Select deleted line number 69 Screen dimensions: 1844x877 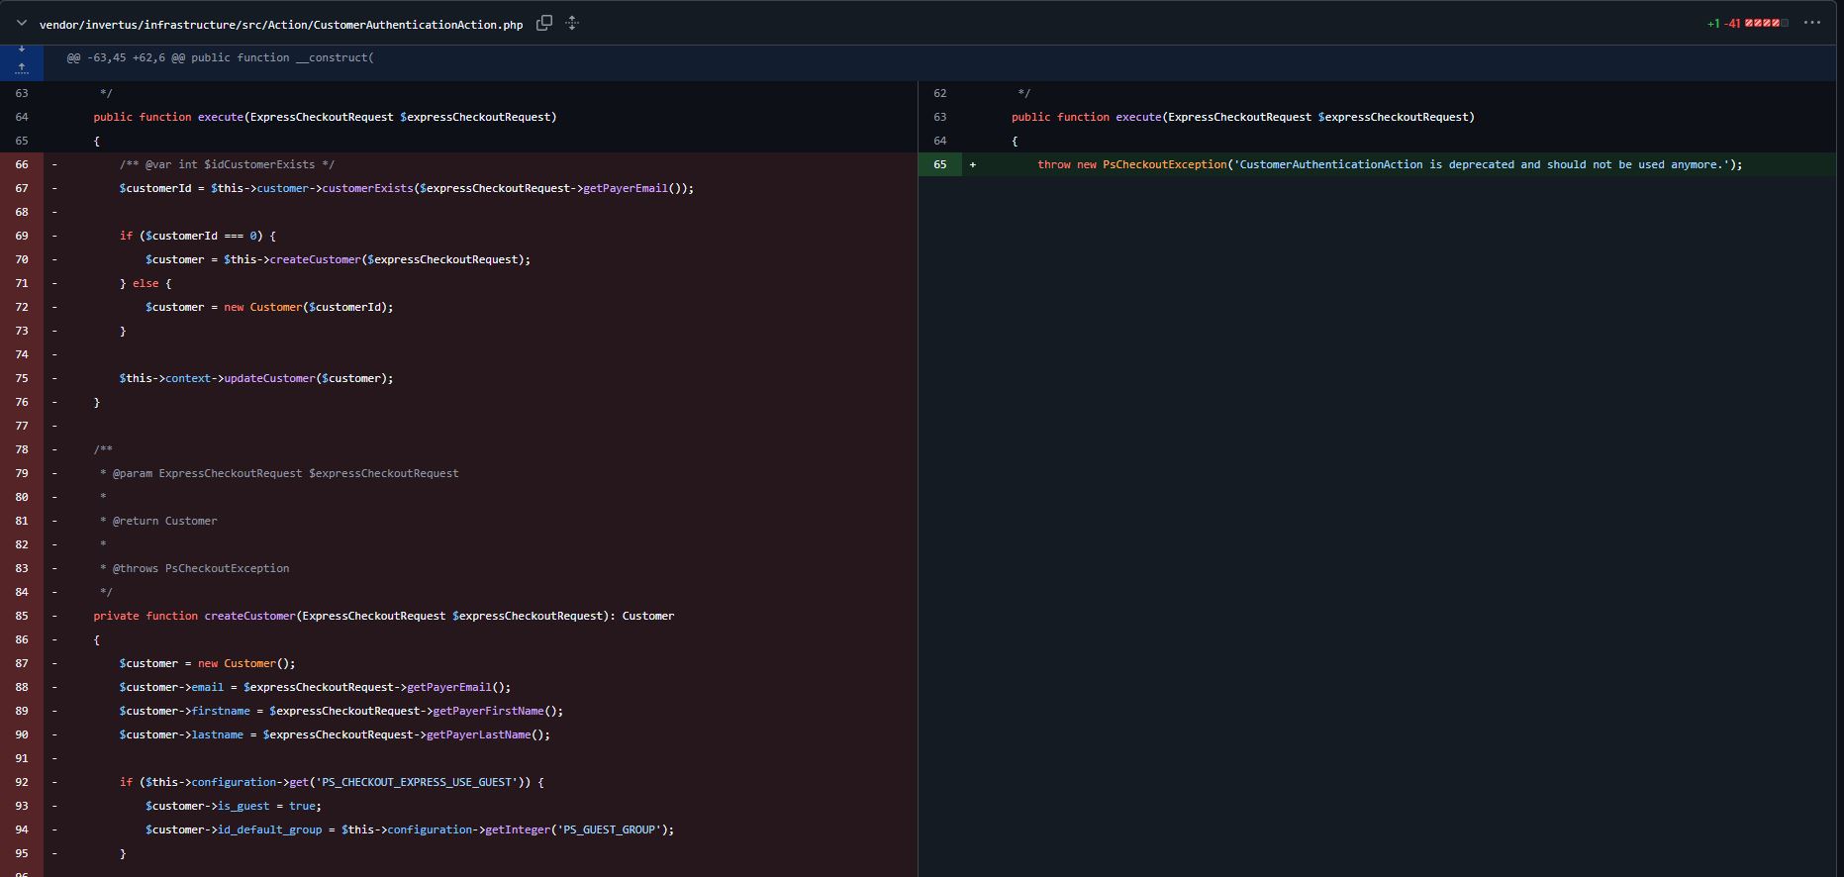(22, 236)
